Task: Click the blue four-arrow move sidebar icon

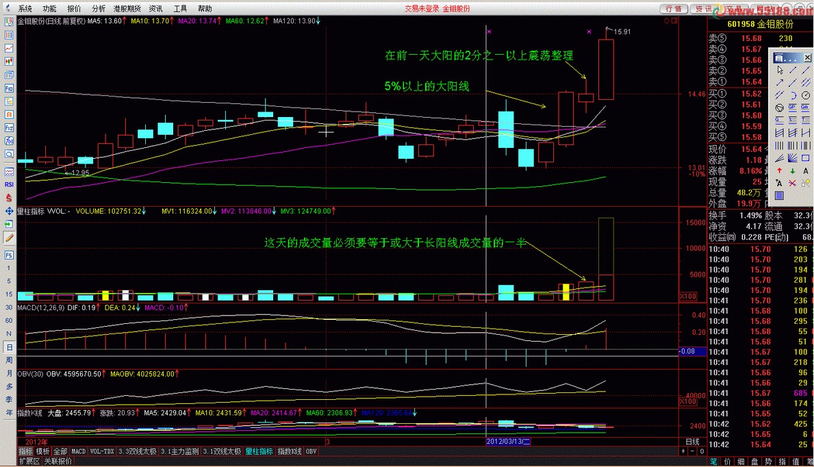Action: tap(9, 211)
